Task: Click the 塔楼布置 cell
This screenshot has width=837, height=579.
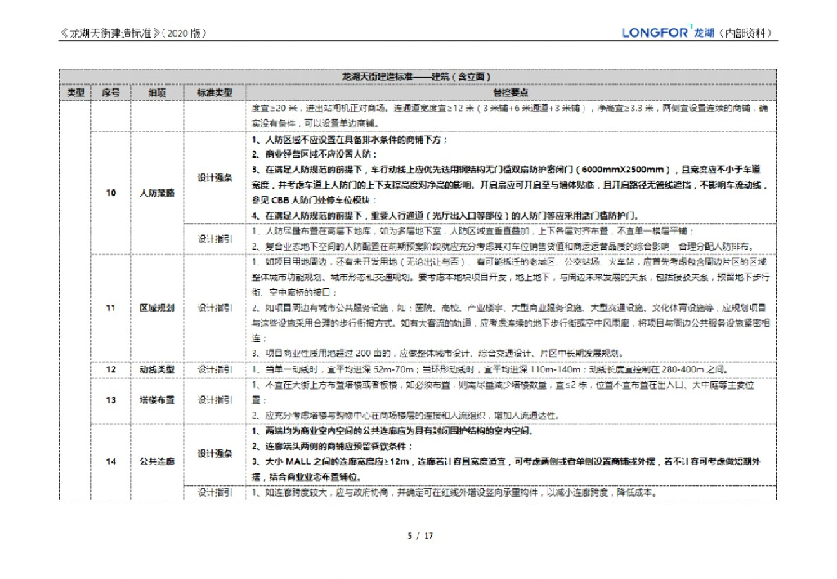Action: (x=157, y=400)
